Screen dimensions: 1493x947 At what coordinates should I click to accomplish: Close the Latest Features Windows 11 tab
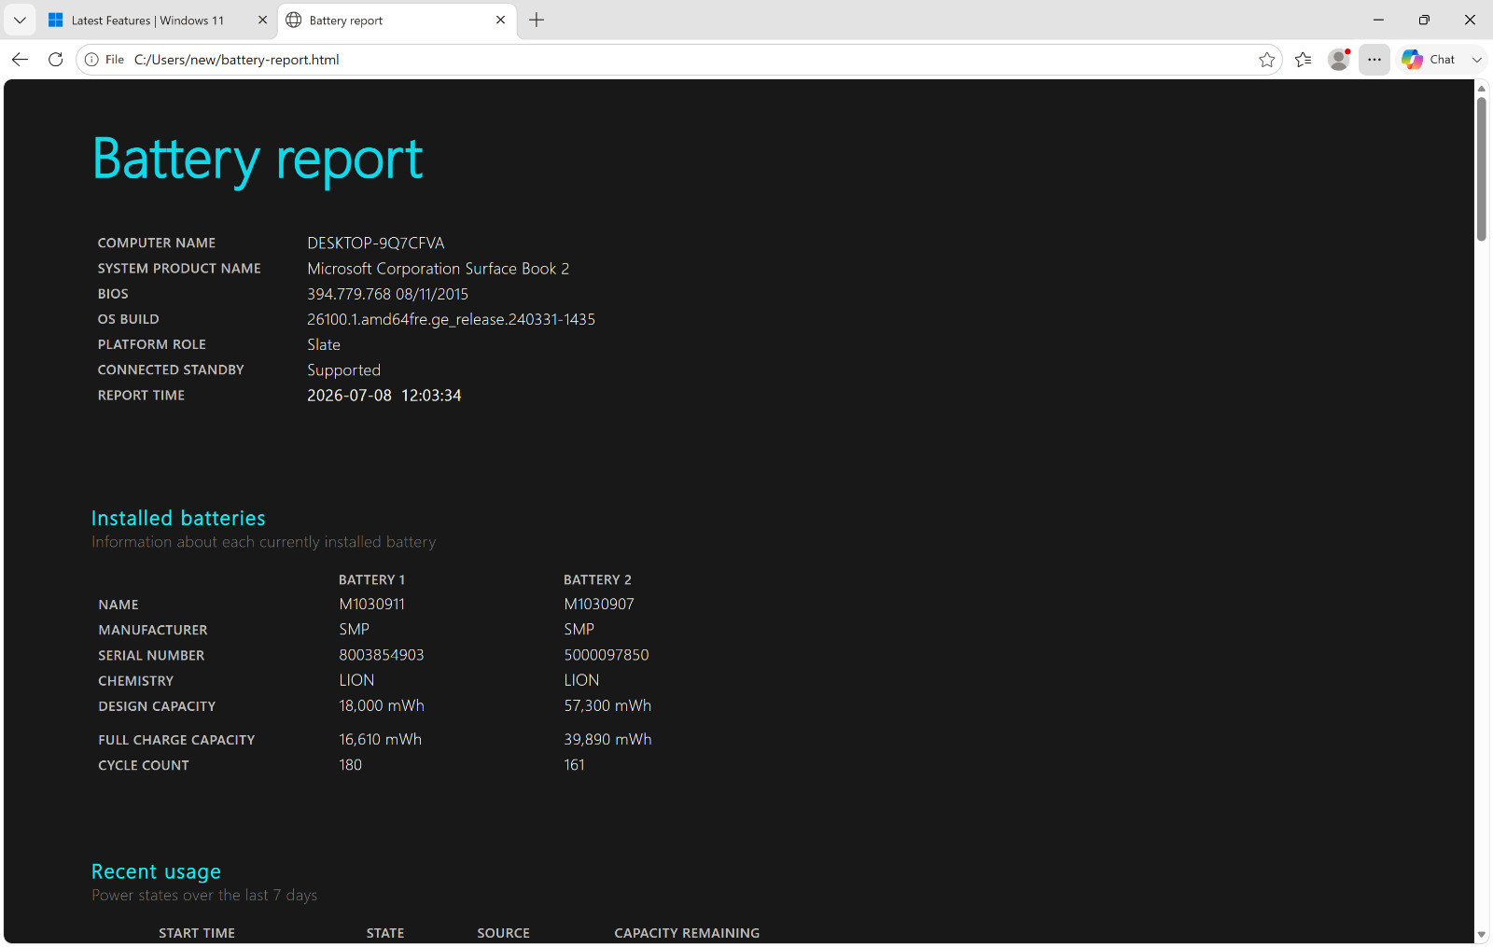(x=262, y=20)
